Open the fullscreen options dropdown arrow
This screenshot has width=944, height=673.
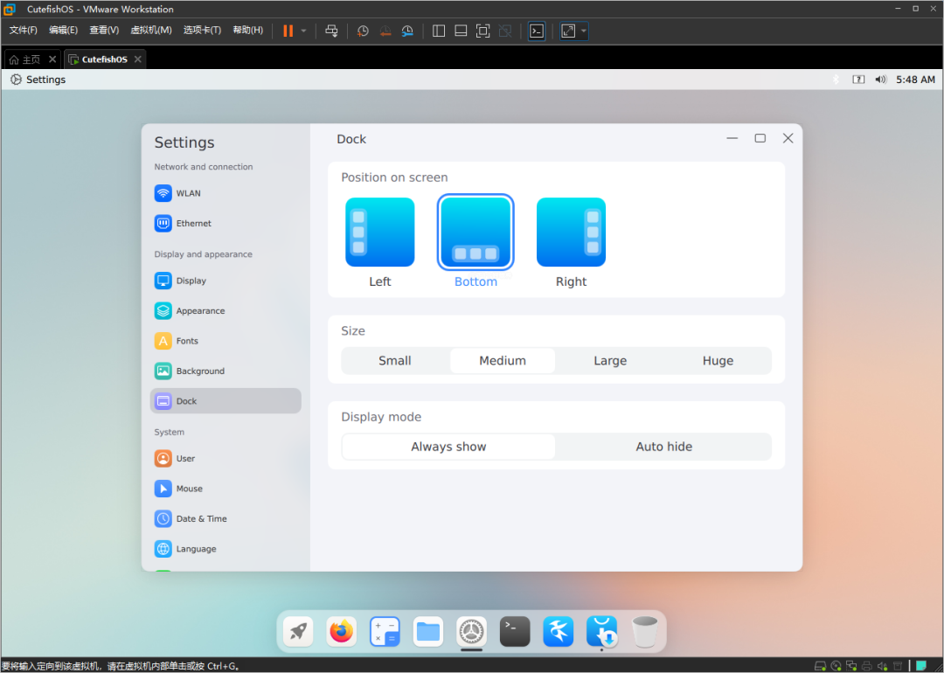[584, 31]
